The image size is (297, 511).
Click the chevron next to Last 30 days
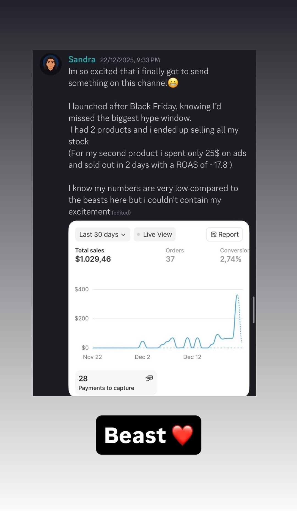coord(123,235)
